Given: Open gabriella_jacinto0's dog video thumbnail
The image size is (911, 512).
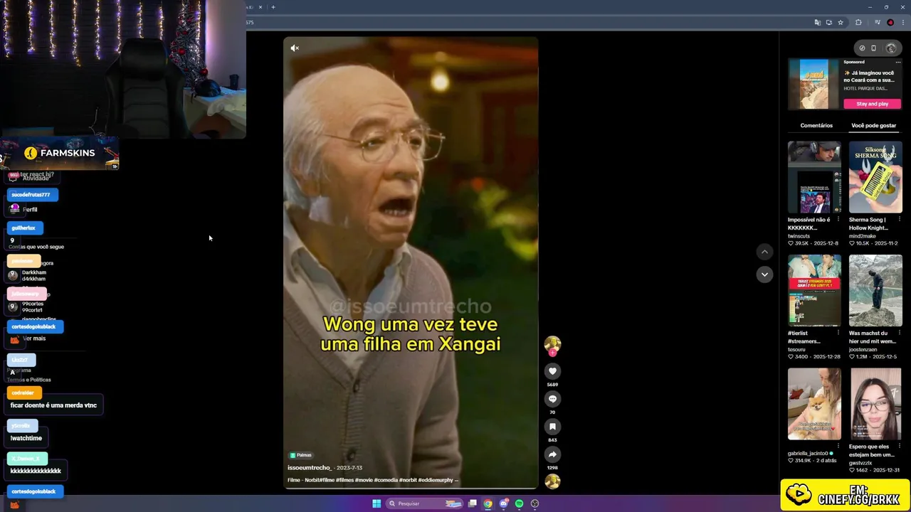Looking at the screenshot, I should point(814,404).
